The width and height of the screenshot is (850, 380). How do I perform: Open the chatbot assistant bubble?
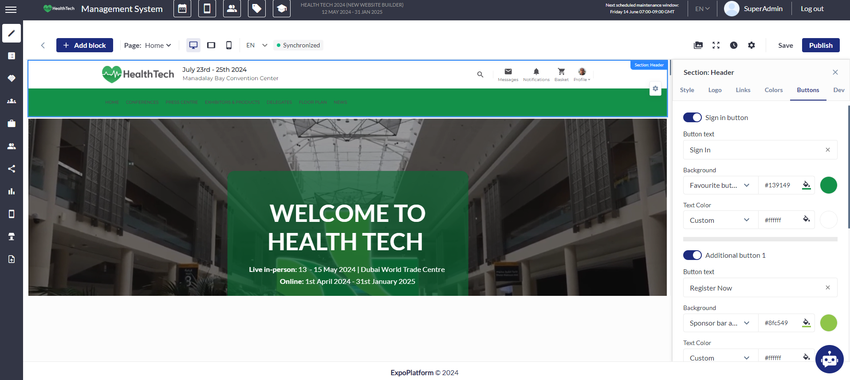(829, 359)
